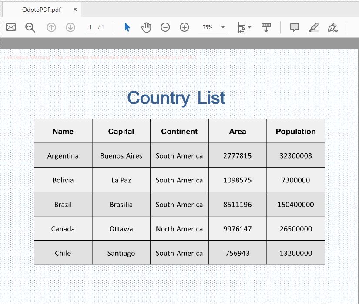
Task: Click South America in the Argentina row
Action: 179,155
